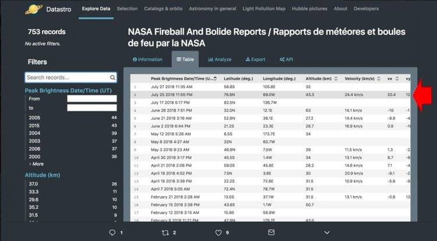Click the heart like icon

pos(218,232)
